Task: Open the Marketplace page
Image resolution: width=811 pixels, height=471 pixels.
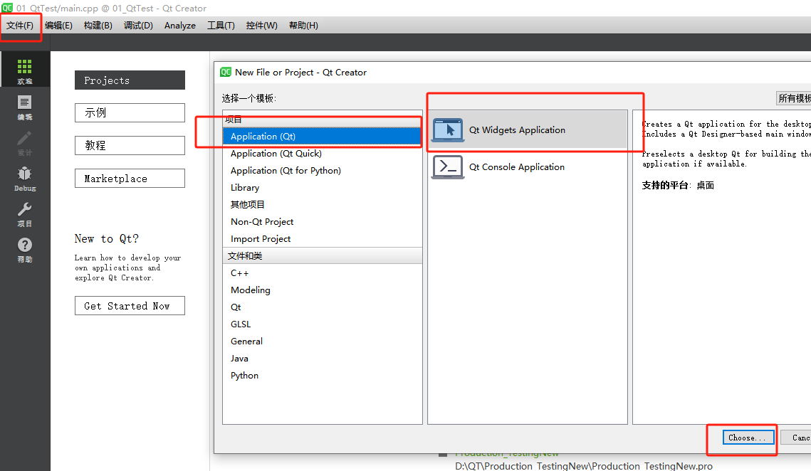Action: pyautogui.click(x=130, y=179)
